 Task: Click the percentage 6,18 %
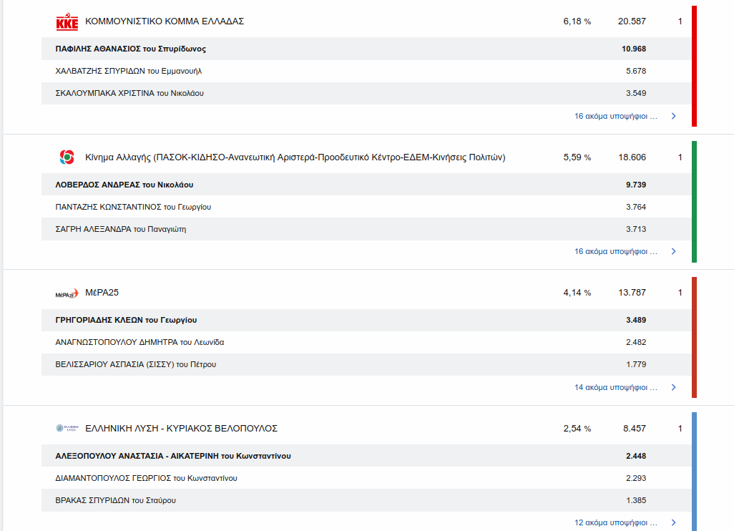577,21
